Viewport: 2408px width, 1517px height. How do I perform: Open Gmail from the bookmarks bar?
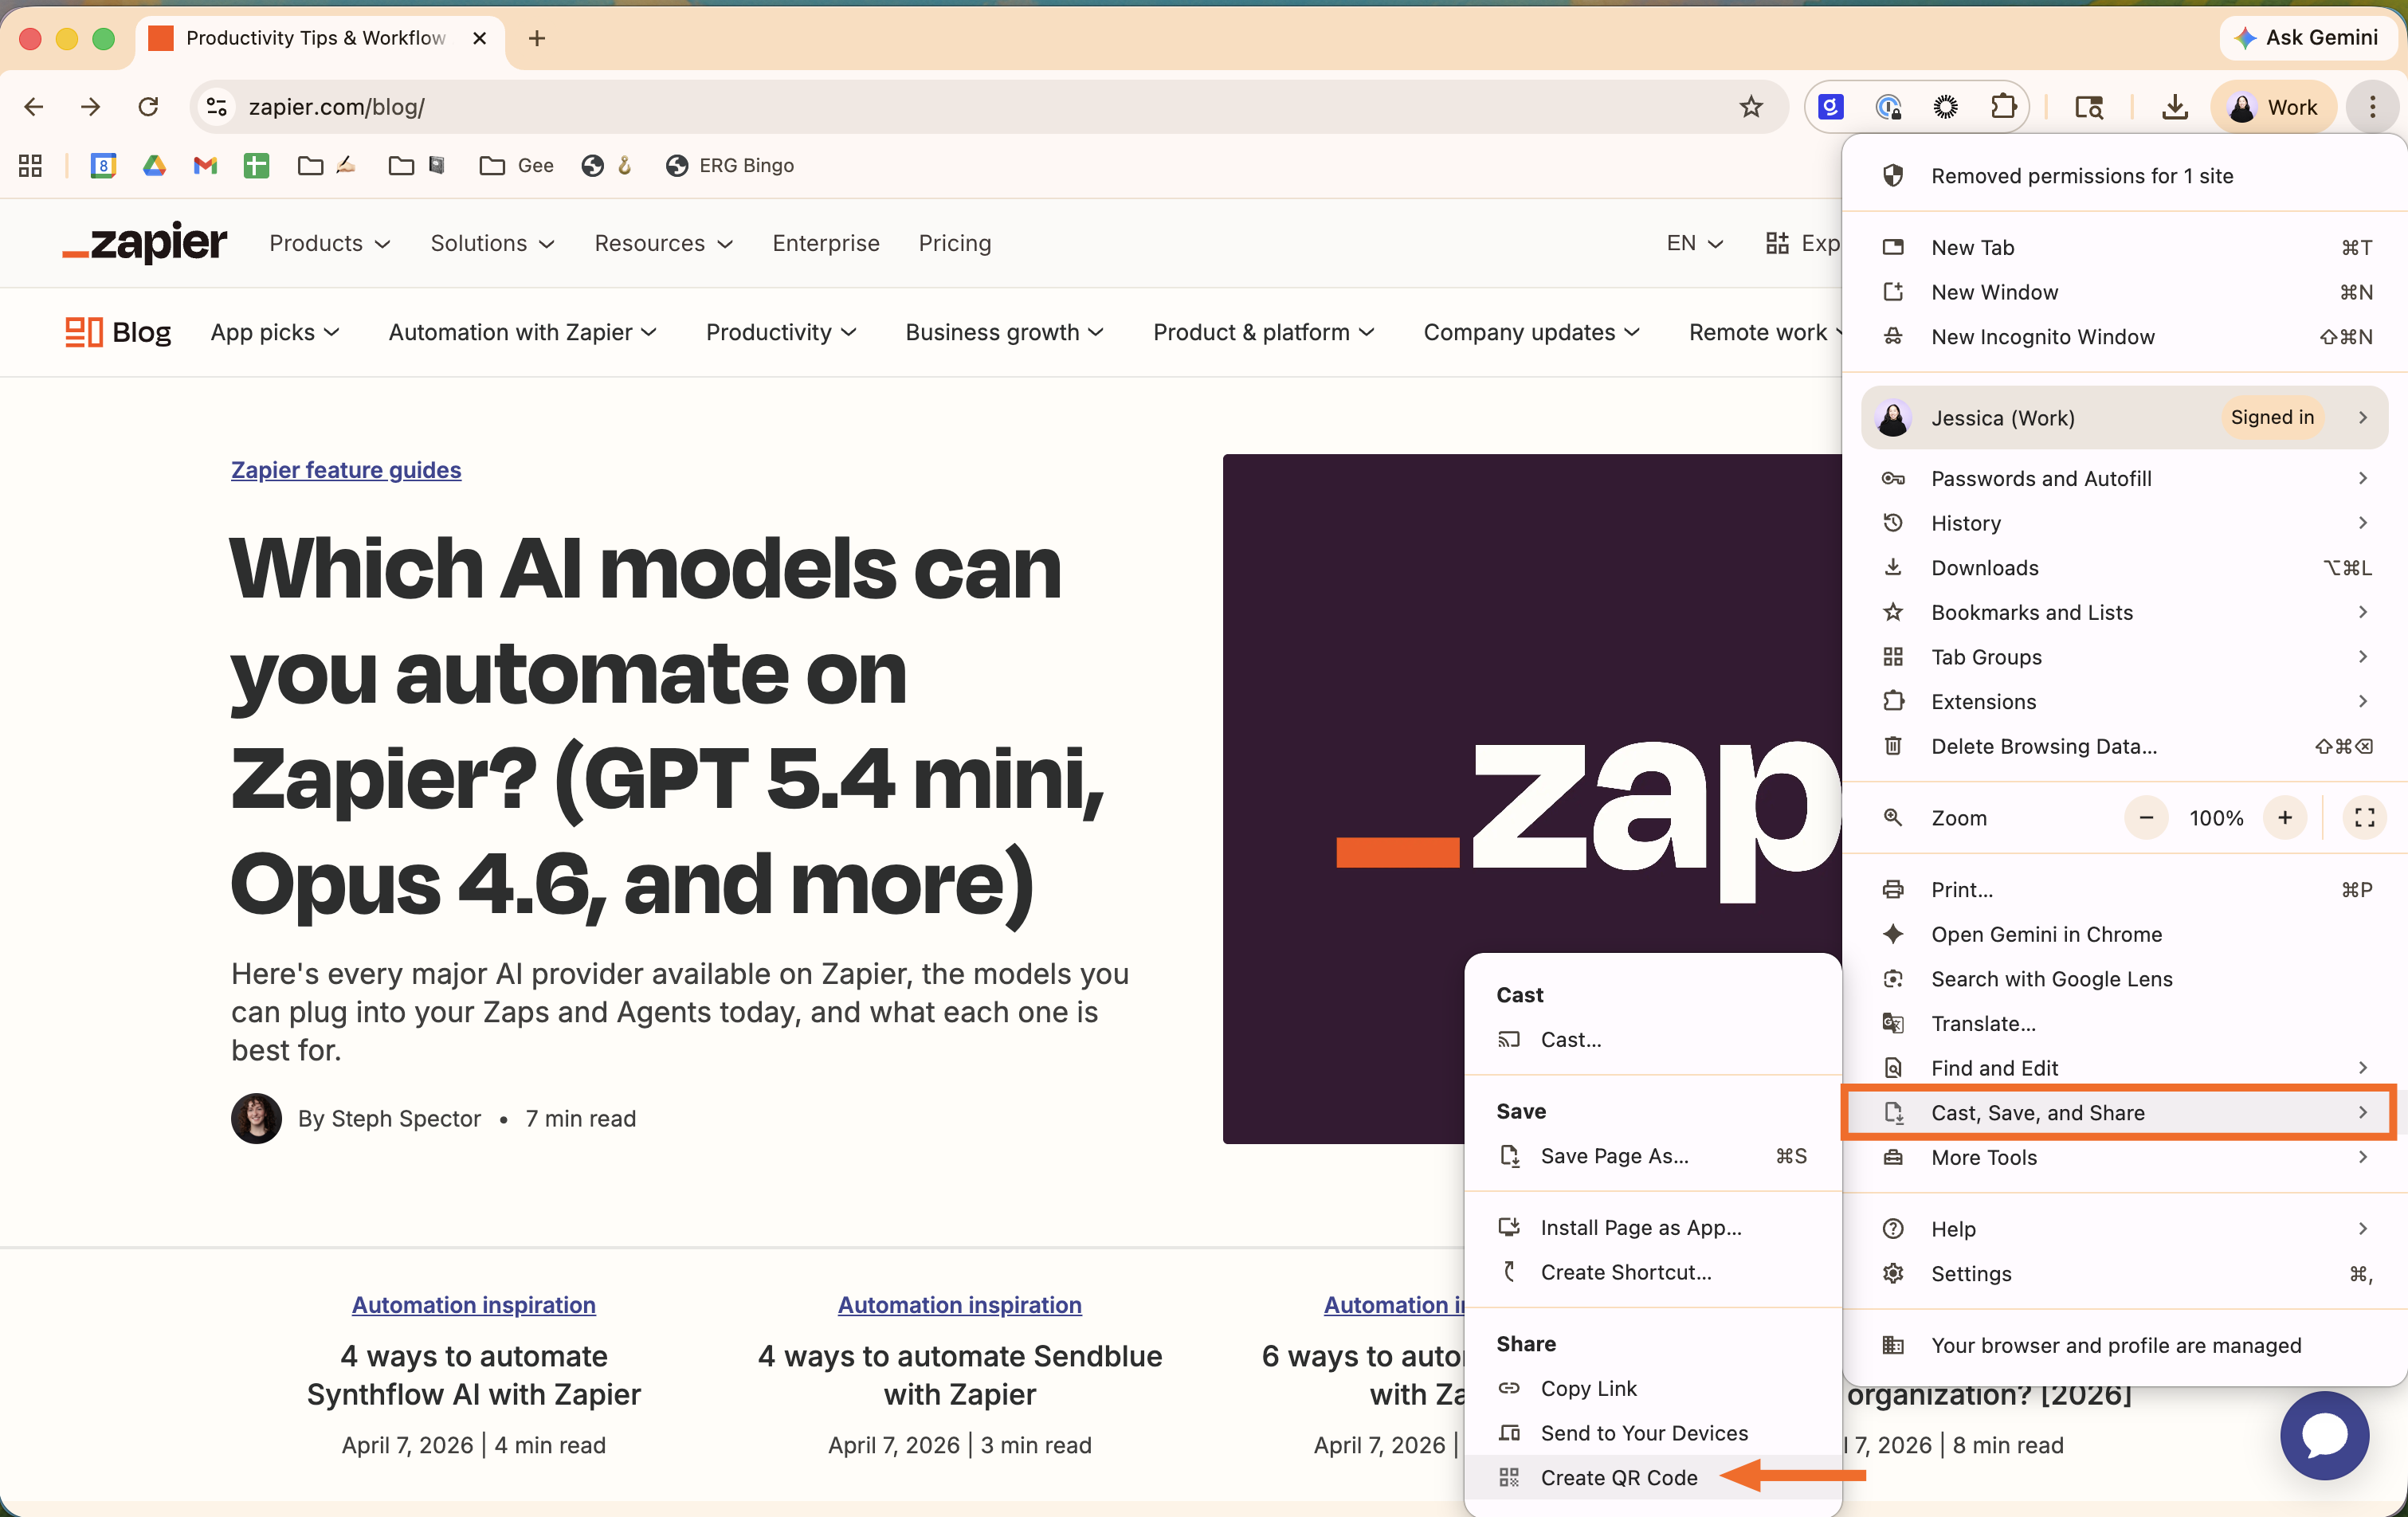point(205,165)
